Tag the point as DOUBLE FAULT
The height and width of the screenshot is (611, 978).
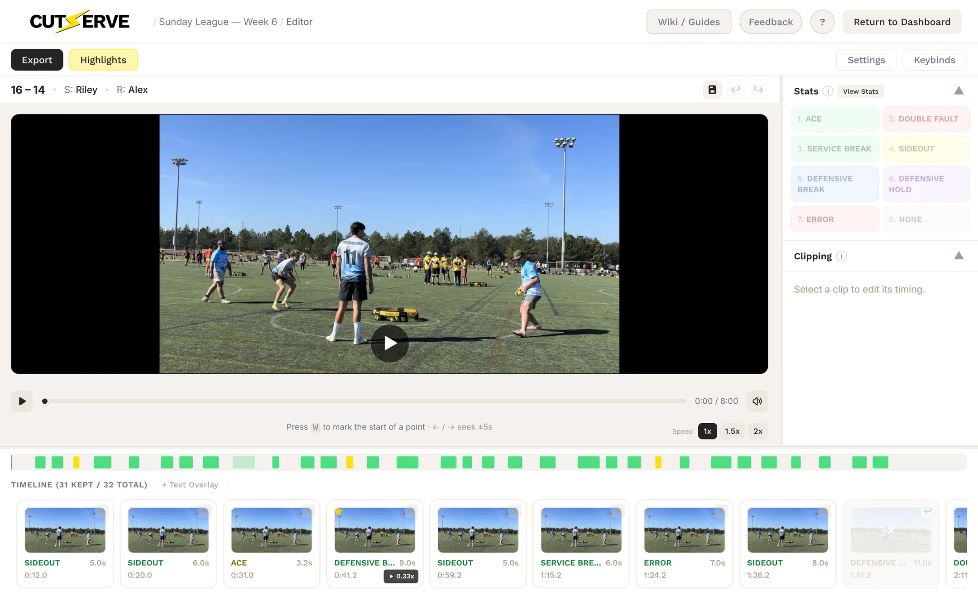pos(926,119)
